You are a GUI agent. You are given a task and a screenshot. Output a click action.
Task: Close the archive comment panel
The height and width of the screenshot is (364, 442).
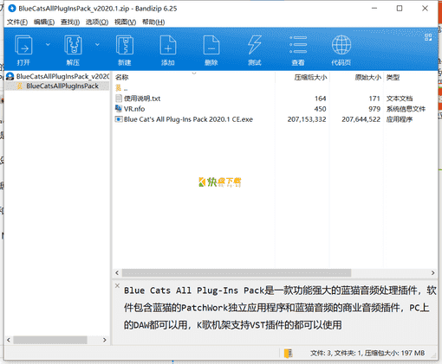[117, 285]
